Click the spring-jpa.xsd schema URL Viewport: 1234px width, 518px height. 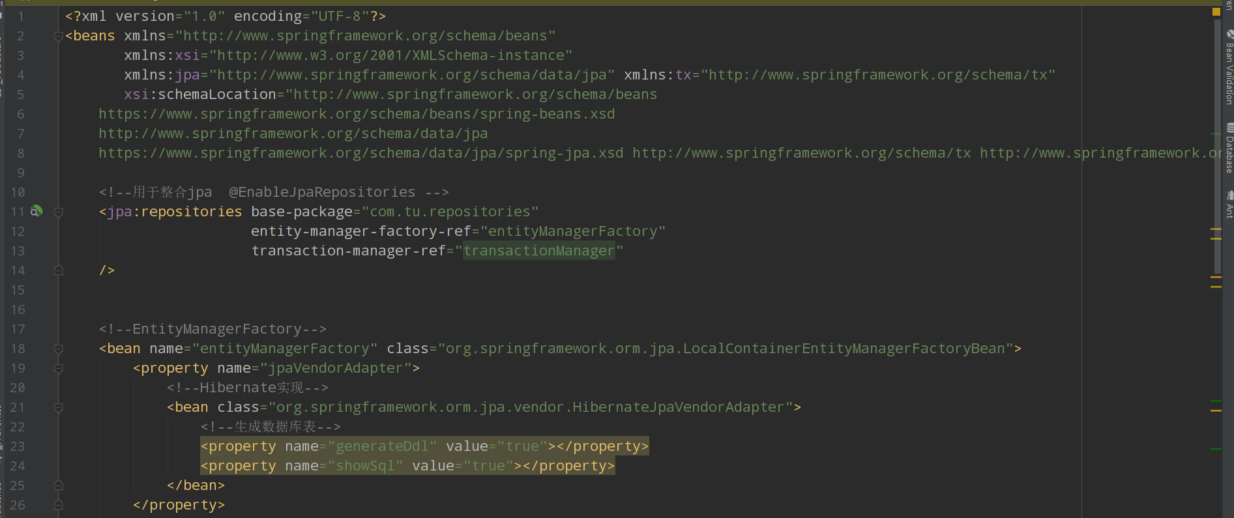360,153
